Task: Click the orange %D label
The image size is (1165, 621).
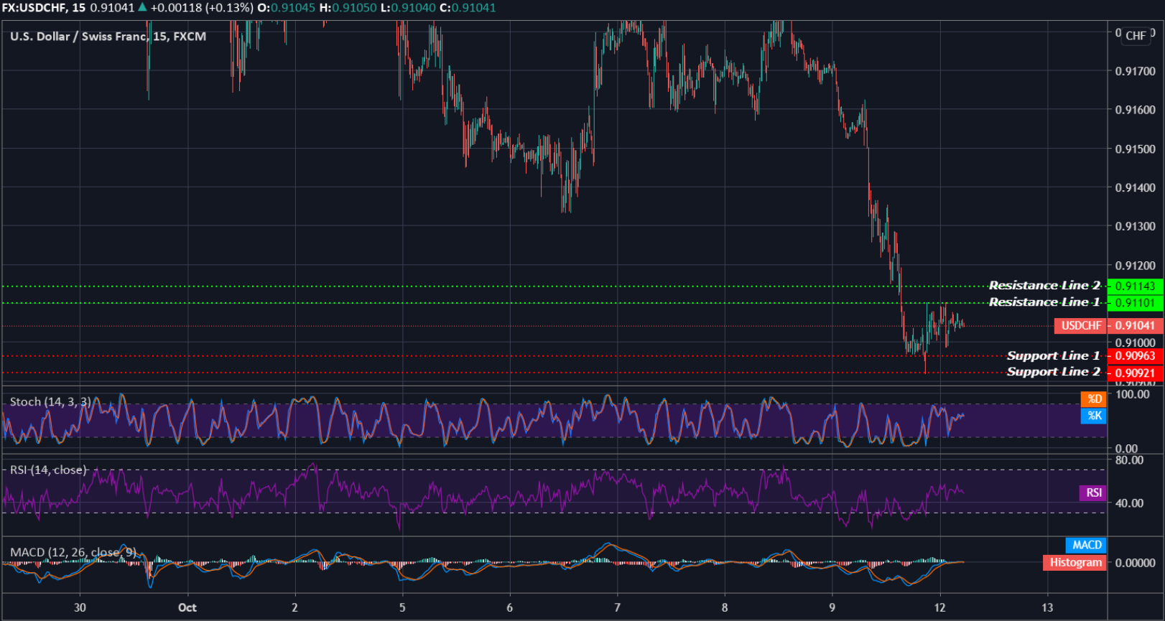Action: tap(1094, 398)
